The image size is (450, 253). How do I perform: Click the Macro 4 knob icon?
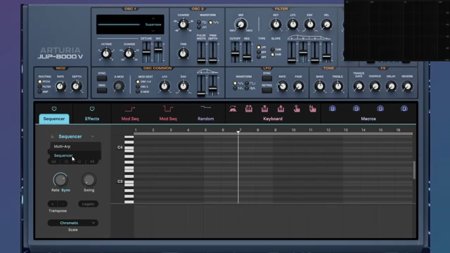pyautogui.click(x=404, y=109)
